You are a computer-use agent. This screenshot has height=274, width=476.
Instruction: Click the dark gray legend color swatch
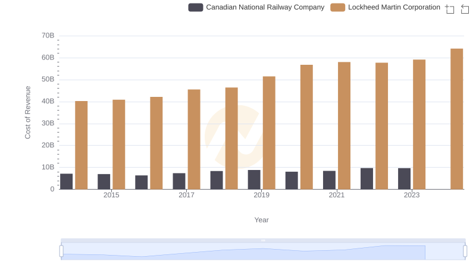(x=196, y=7)
